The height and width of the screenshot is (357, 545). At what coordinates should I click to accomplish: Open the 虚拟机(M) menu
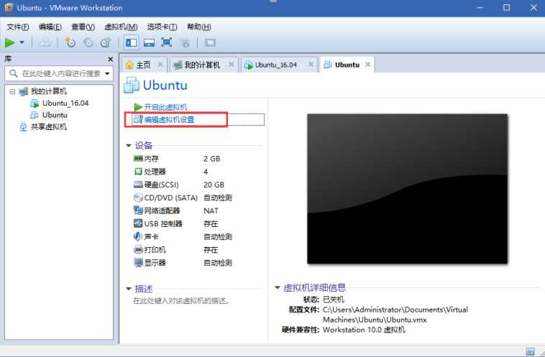(x=121, y=27)
